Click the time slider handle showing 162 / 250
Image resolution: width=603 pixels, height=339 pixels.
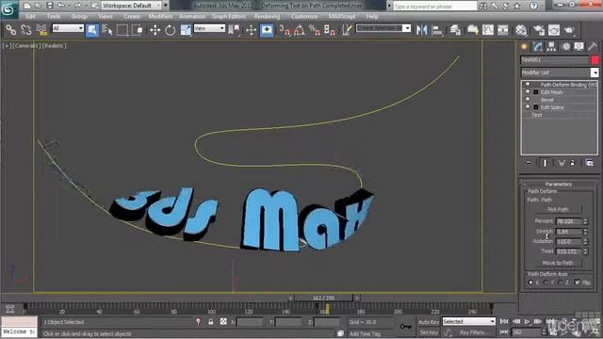[324, 298]
